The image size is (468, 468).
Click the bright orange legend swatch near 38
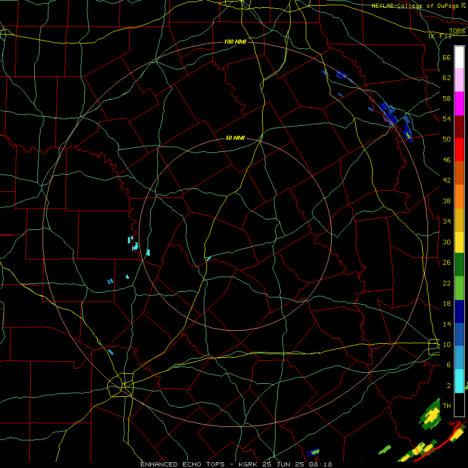coord(459,197)
